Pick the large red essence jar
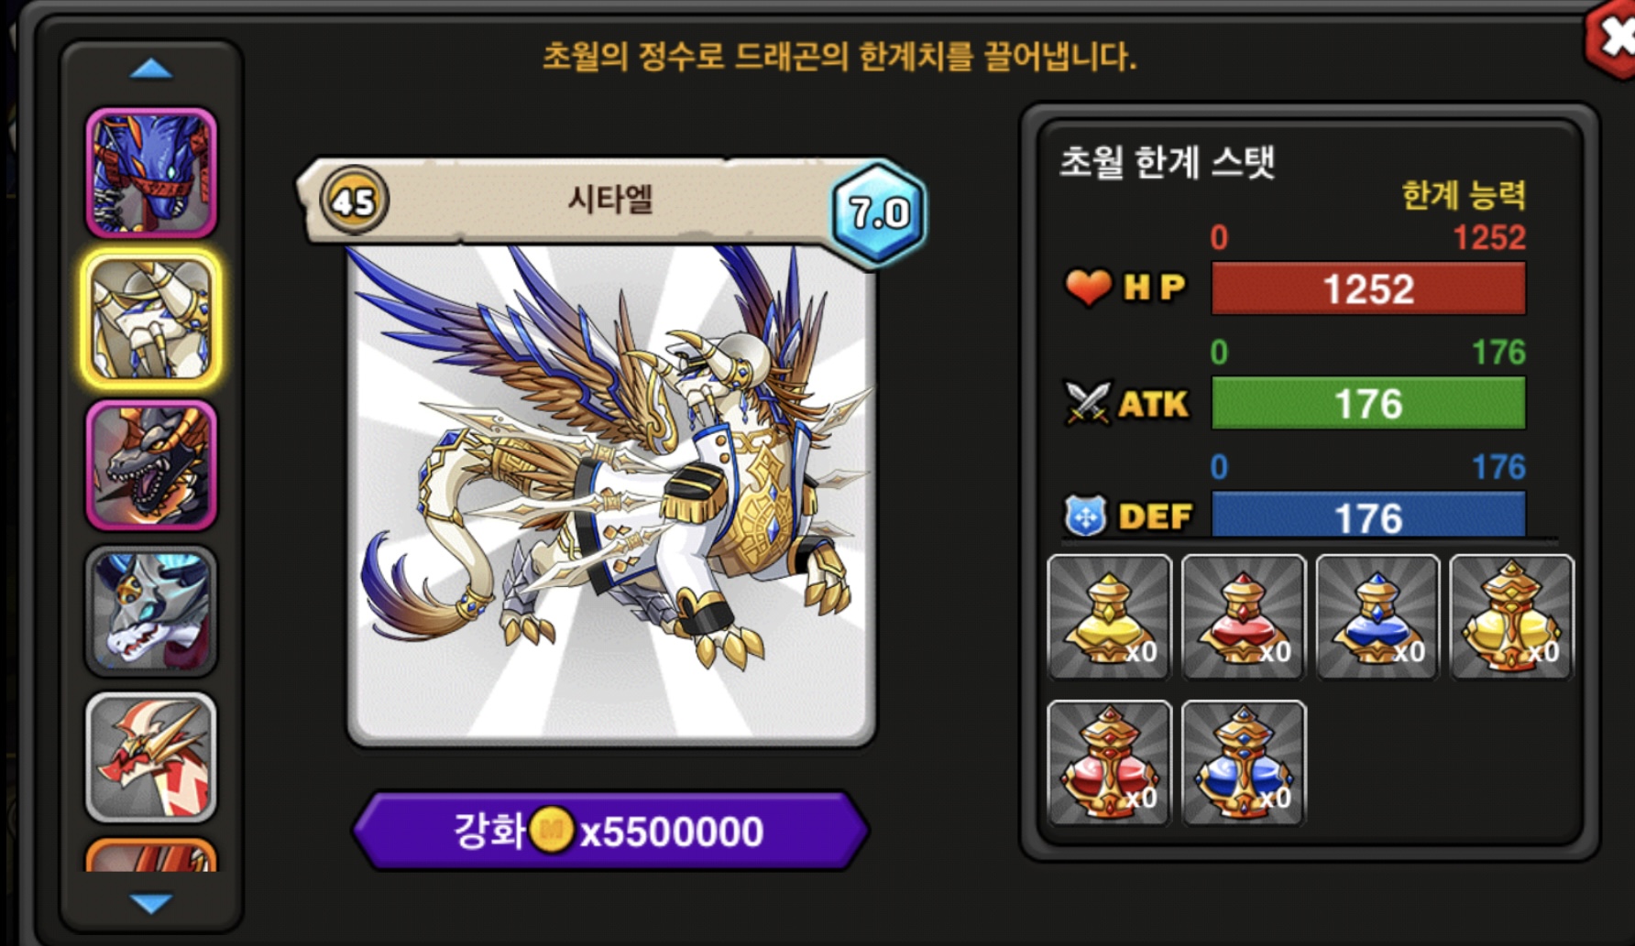 [x=1109, y=763]
